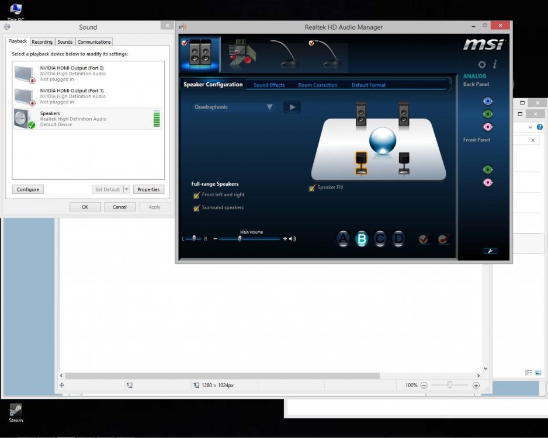
Task: Open the Quadraphonic speaker configuration dropdown
Action: coord(233,107)
